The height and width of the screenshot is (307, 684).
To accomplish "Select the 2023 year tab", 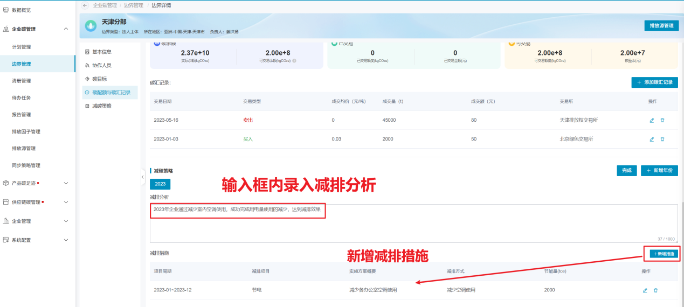I will 160,184.
